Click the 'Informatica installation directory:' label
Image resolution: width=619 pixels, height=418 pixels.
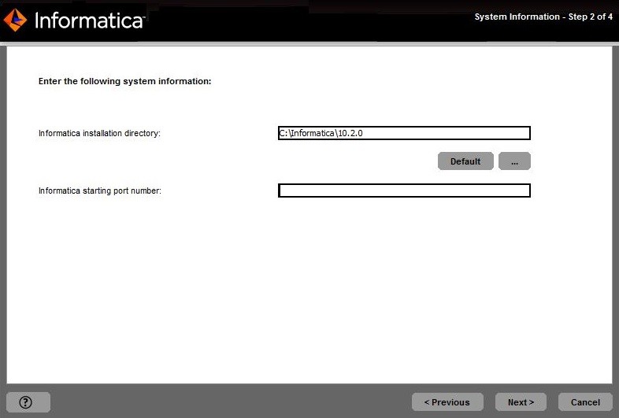[99, 133]
